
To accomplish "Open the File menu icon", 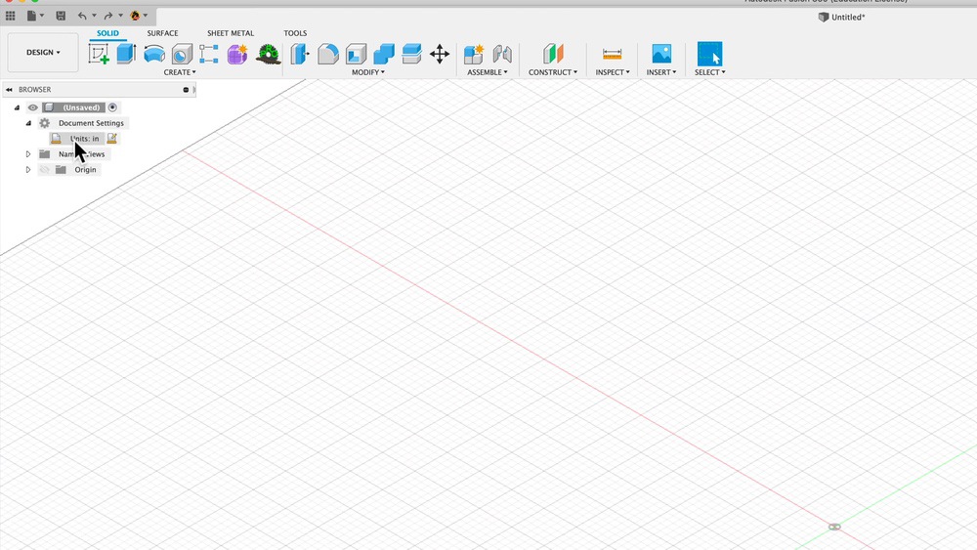I will 32,16.
